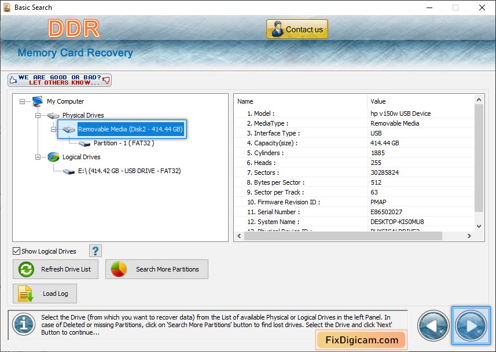496x352 pixels.
Task: Select the '12. System Name :' row
Action: click(355, 221)
